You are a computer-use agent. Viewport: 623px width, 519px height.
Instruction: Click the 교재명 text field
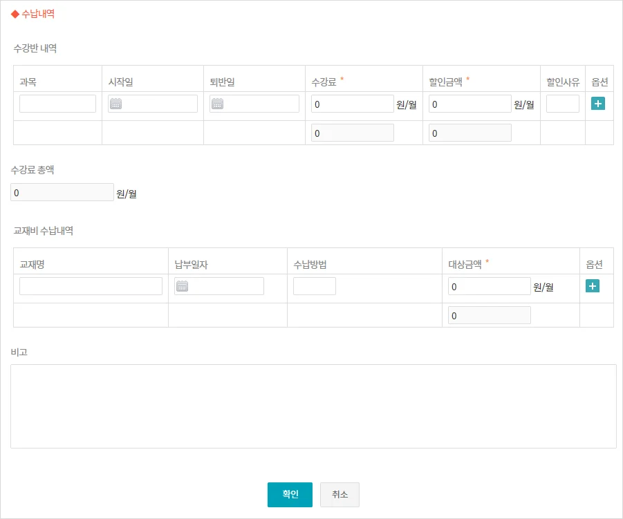[x=91, y=287]
